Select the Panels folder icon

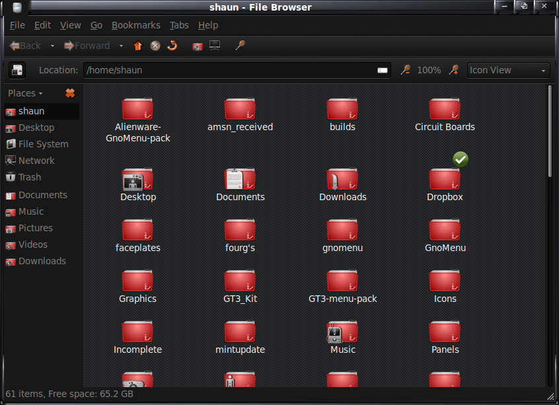(445, 332)
